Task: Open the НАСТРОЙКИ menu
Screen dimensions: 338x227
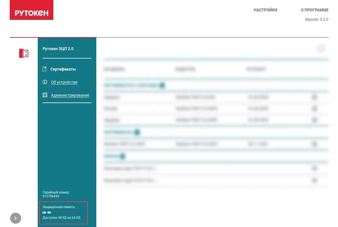Action: click(265, 10)
